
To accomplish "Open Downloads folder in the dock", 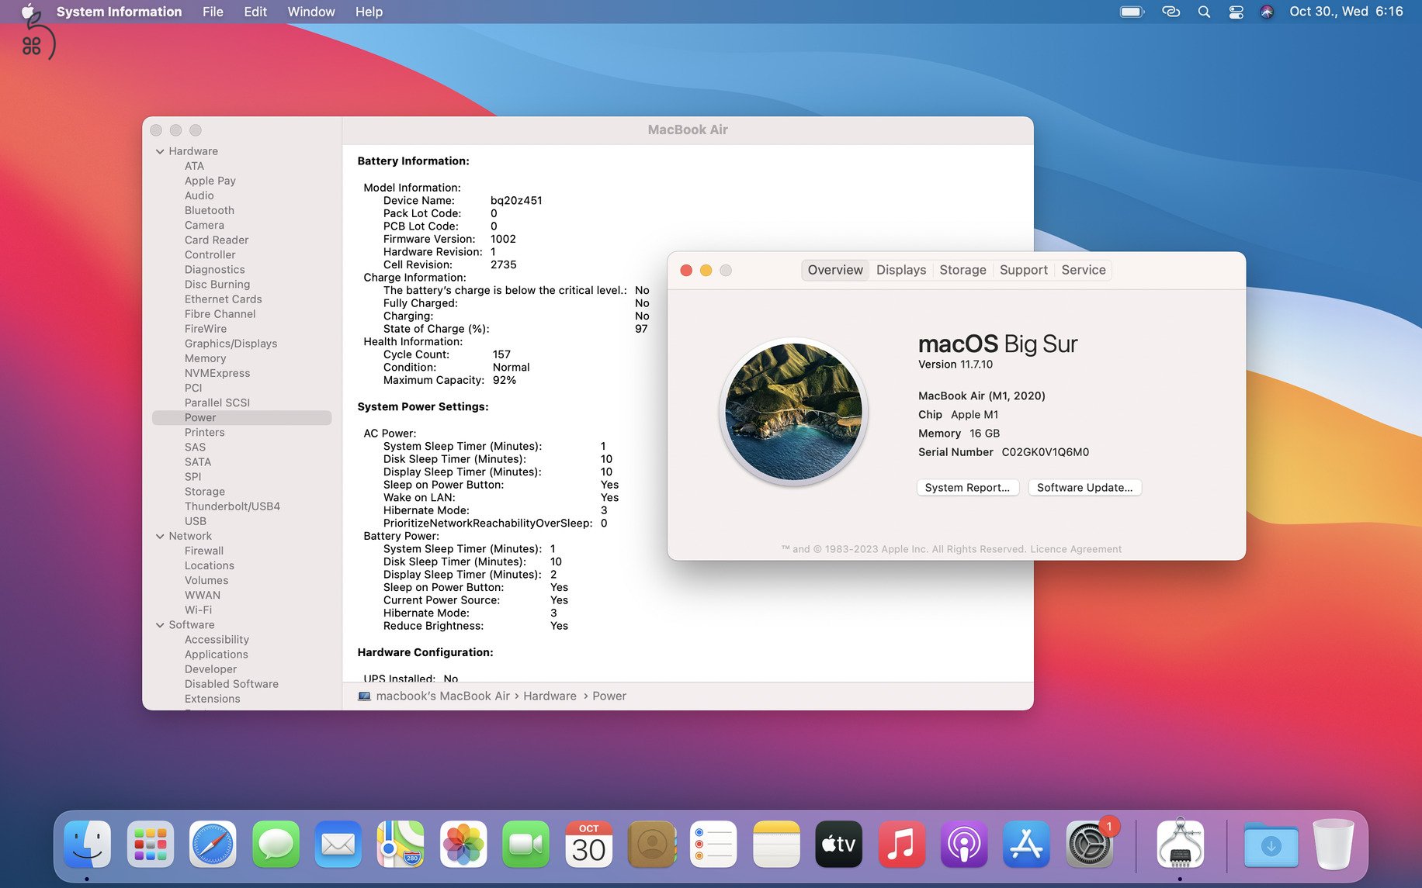I will [1271, 844].
